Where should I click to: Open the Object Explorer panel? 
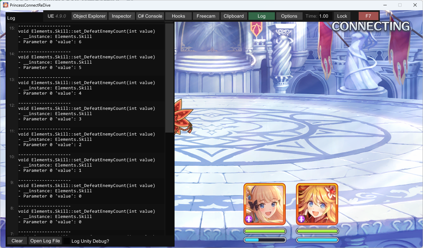tap(89, 16)
